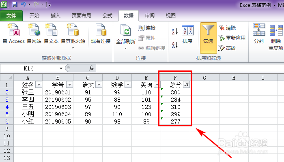Import data with 自文本 icon
The height and width of the screenshot is (162, 284).
pos(51,34)
